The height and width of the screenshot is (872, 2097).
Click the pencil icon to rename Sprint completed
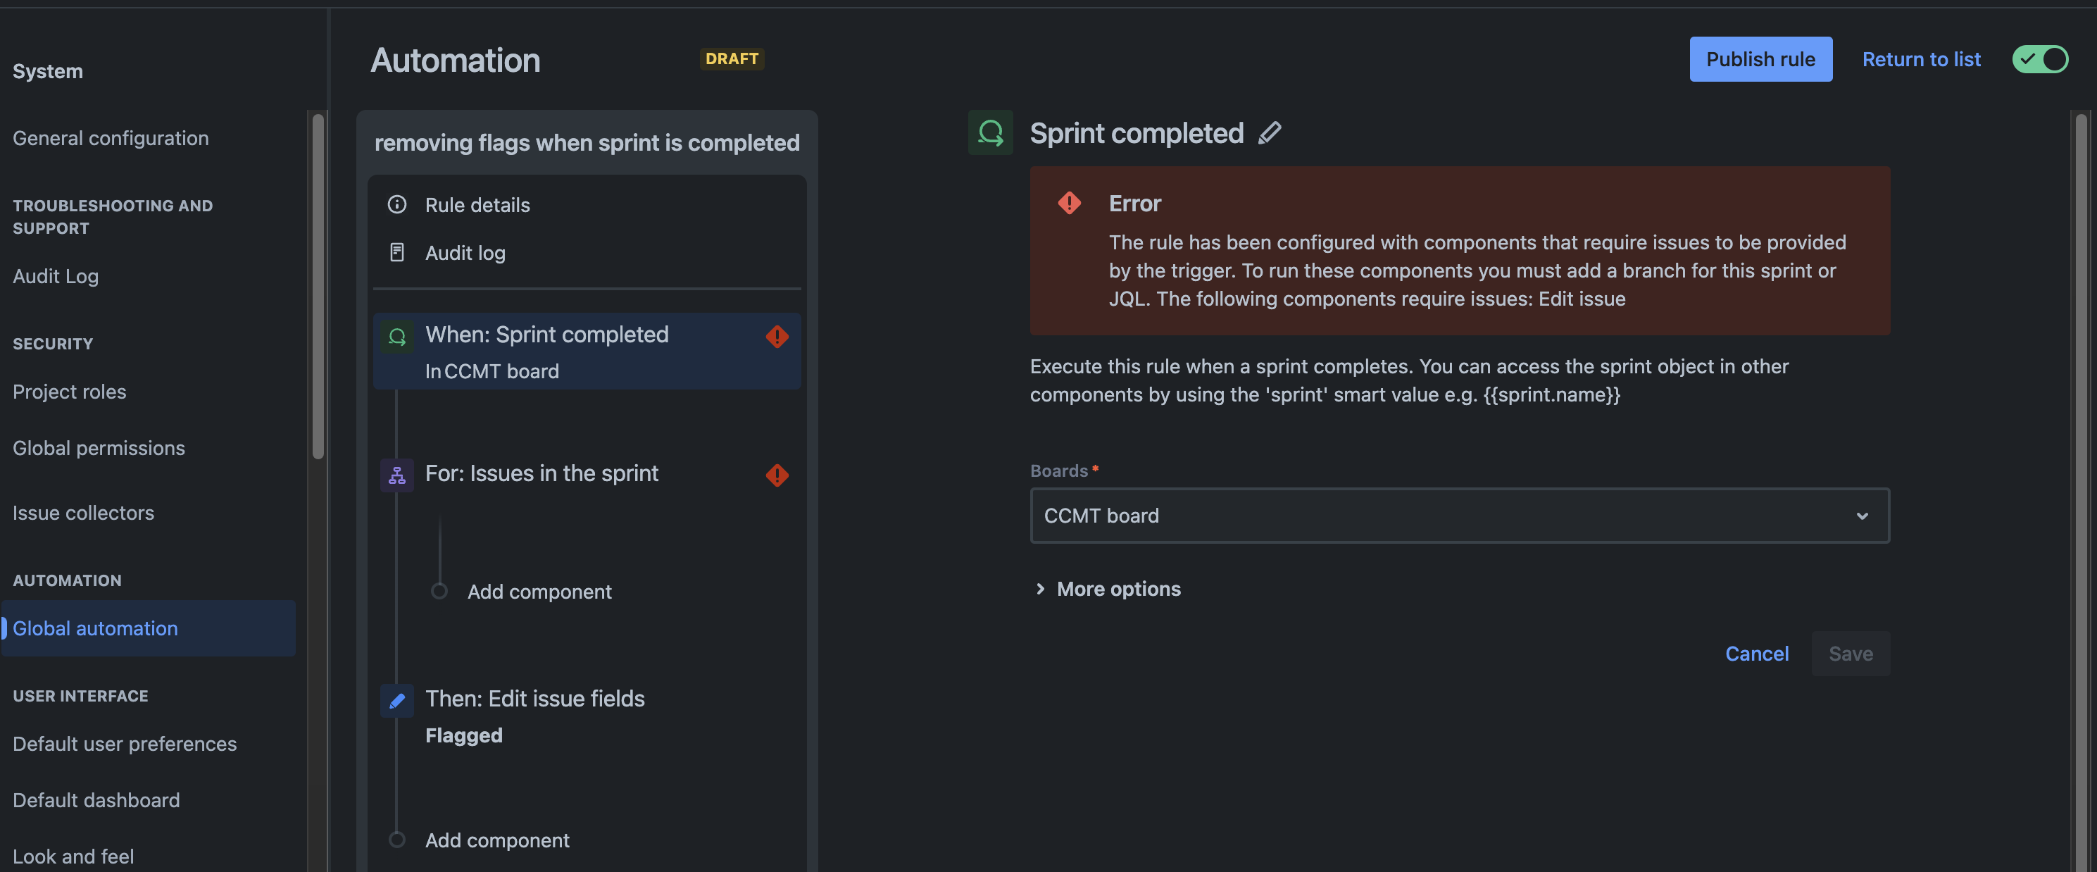(x=1269, y=132)
